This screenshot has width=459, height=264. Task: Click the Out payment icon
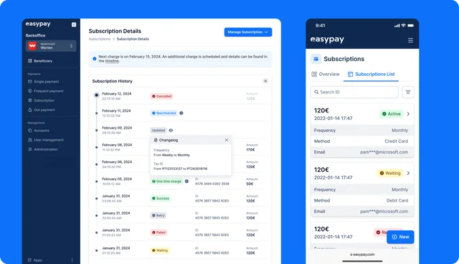click(30, 110)
